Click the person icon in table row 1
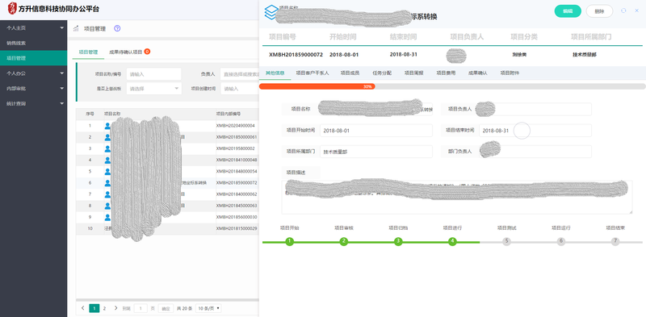646x317 pixels. (x=107, y=126)
